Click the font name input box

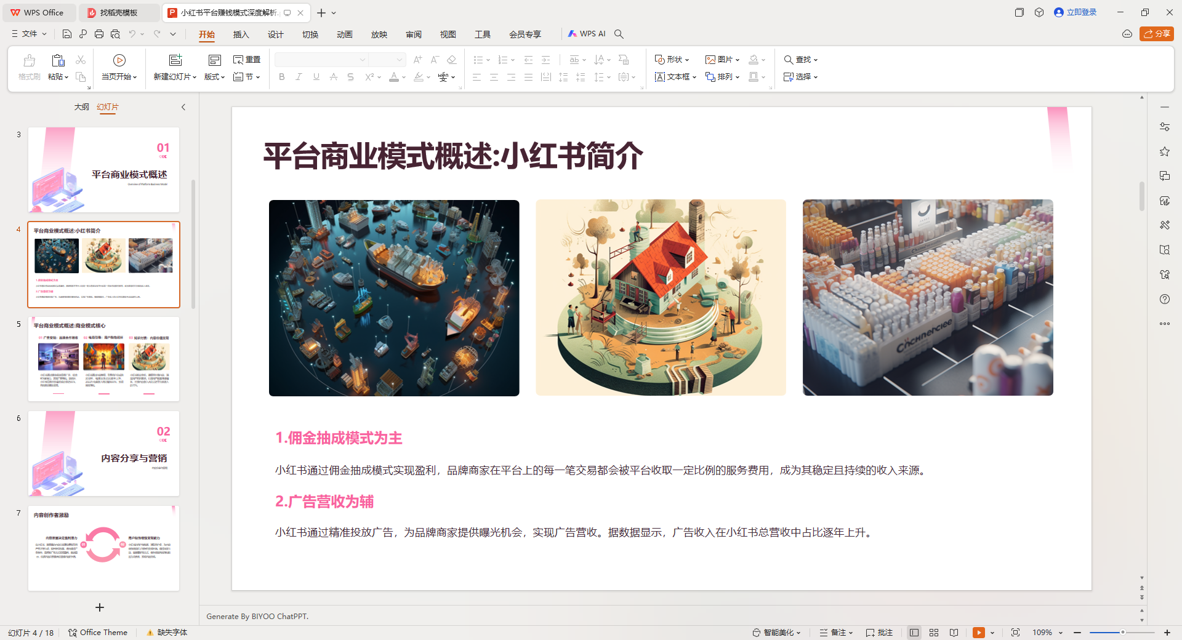pyautogui.click(x=321, y=60)
